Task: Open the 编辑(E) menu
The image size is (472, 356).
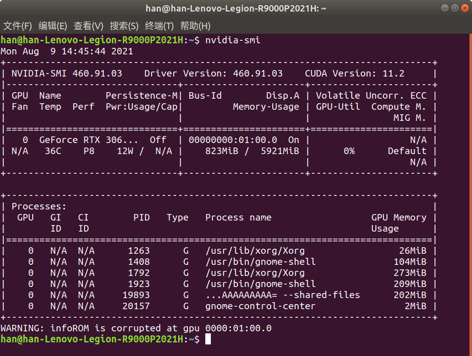Action: click(53, 26)
